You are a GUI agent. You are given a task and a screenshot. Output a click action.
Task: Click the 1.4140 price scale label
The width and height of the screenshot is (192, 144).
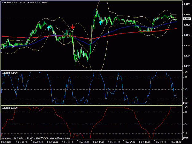point(187,14)
